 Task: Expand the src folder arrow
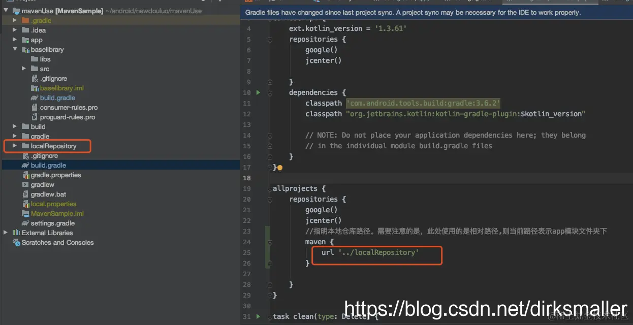pos(24,69)
